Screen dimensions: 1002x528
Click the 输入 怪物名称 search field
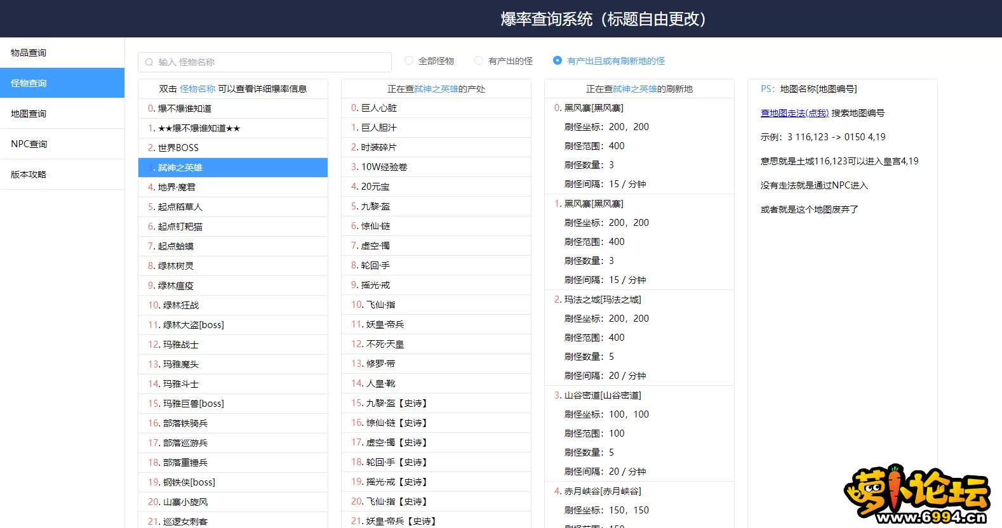(265, 62)
